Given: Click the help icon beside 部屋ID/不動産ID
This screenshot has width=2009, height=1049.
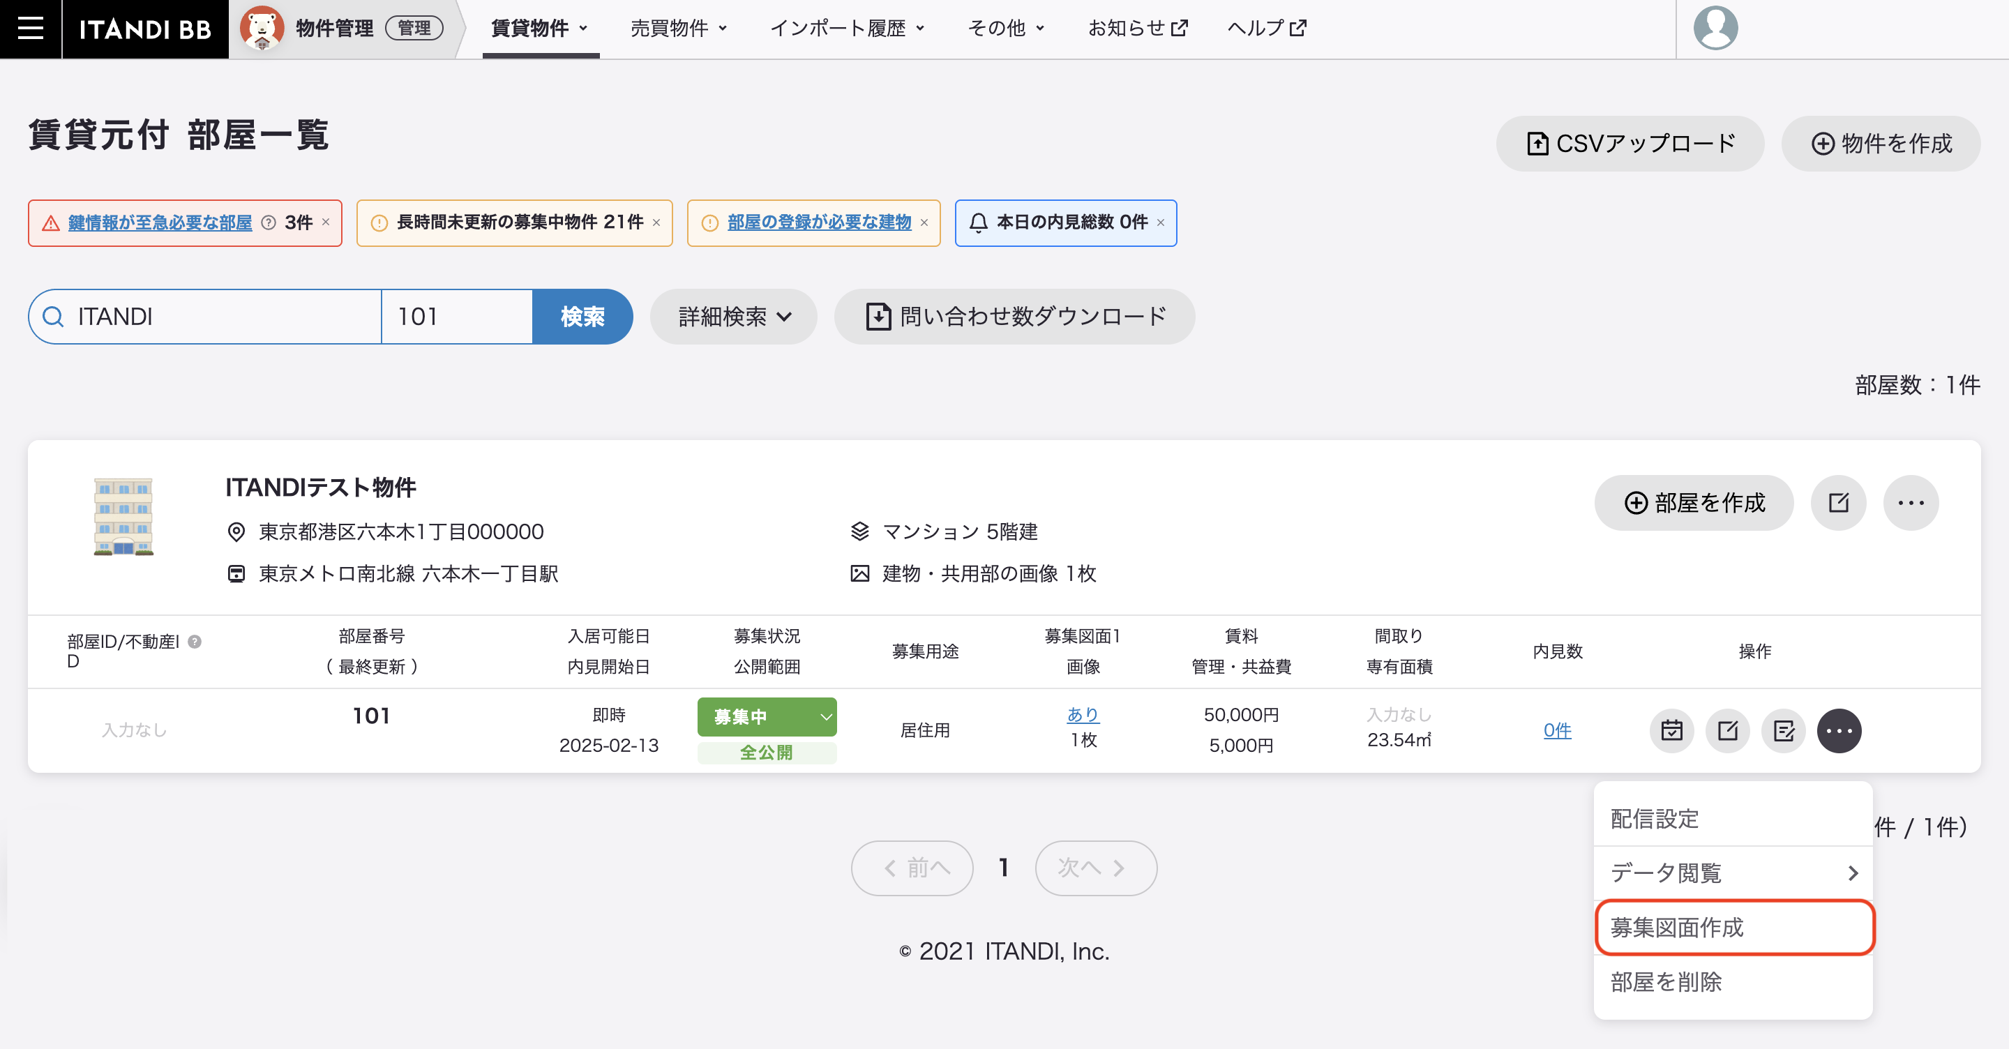Looking at the screenshot, I should (x=195, y=641).
